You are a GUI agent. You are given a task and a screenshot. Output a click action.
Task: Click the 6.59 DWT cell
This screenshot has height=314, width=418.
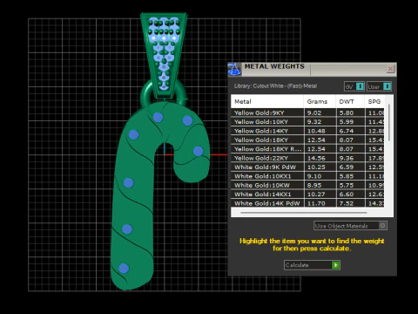click(x=350, y=167)
